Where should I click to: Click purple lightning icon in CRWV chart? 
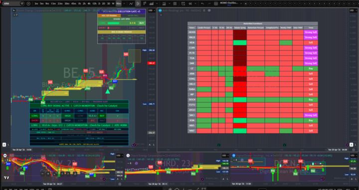(x=104, y=179)
